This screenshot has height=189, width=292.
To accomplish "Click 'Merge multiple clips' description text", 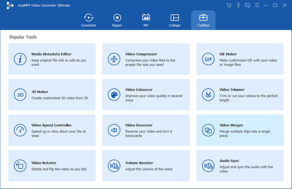I will tap(245, 134).
